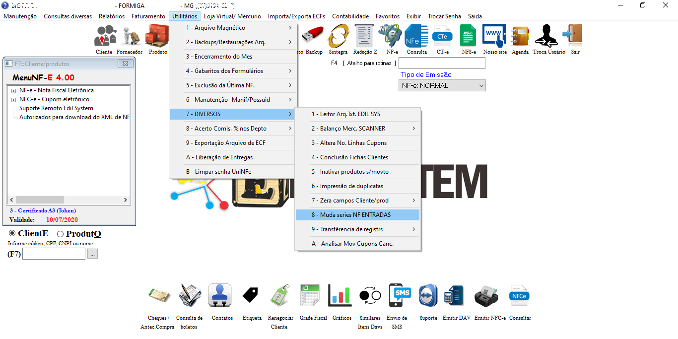Screen dimensions: 678x339
Task: Click the ellipsis button beside F7 field
Action: pyautogui.click(x=93, y=254)
